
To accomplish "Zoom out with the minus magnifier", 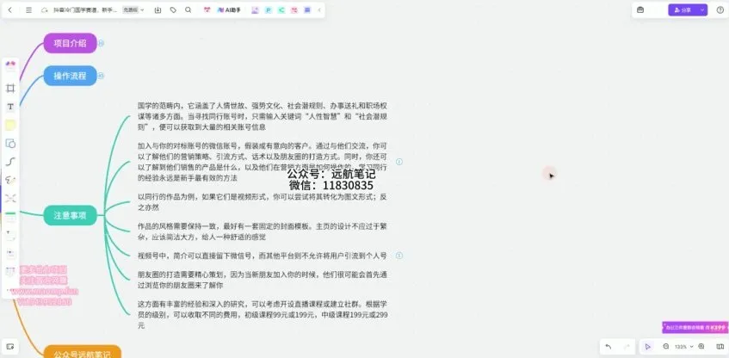I will pos(664,346).
